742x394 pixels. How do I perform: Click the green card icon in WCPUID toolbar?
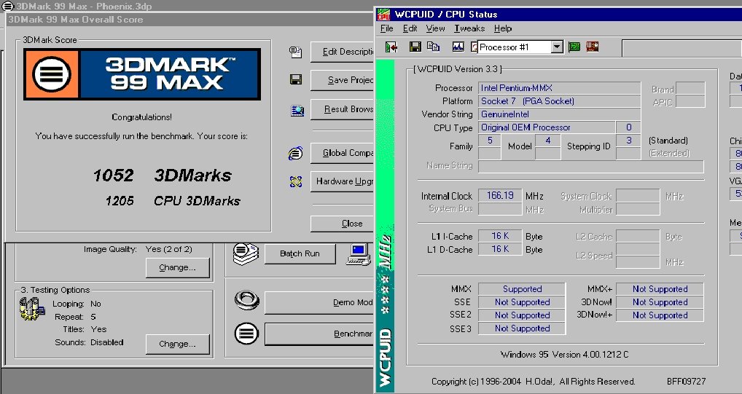(x=574, y=47)
